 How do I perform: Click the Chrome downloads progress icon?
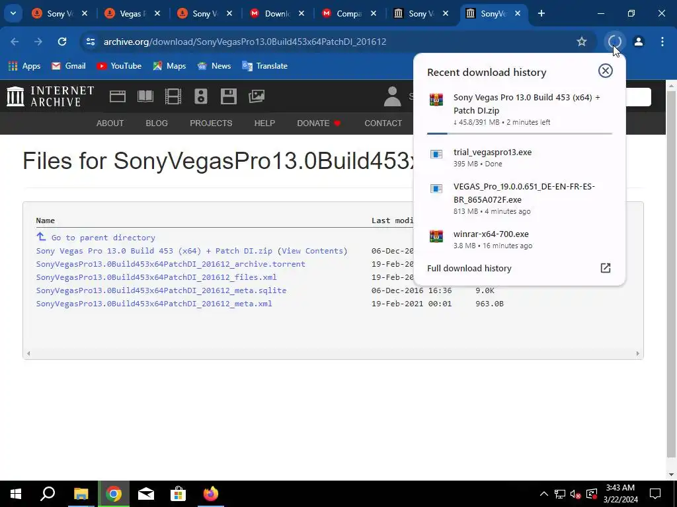point(614,42)
